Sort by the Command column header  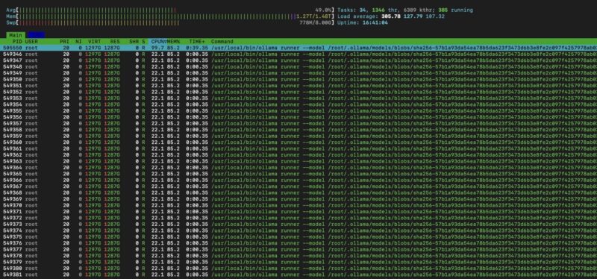click(222, 41)
